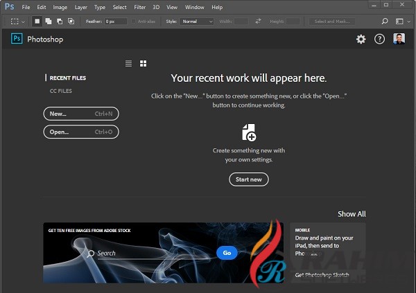Open the settings gear icon
This screenshot has height=293, width=416.
pos(361,39)
